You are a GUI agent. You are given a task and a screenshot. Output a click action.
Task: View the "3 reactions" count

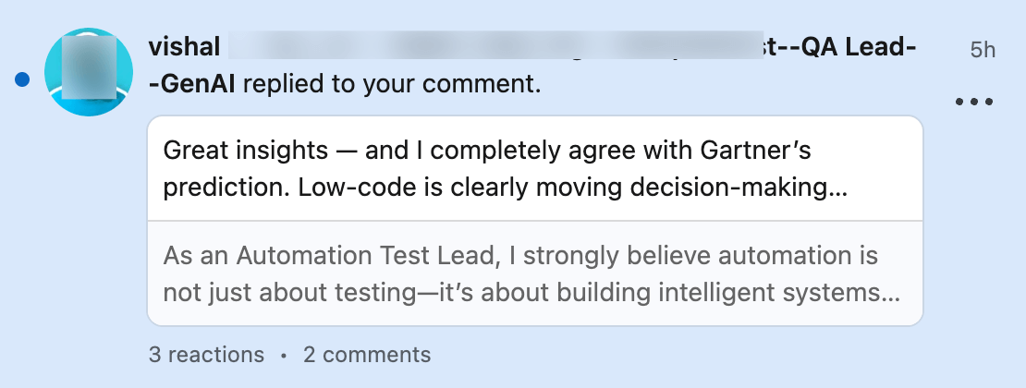[205, 354]
